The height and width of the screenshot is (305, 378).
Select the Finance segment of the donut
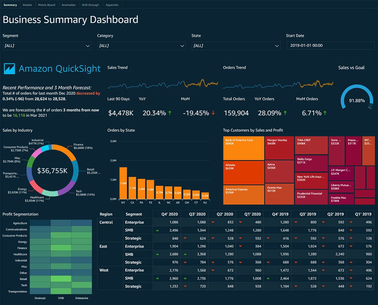tap(66, 151)
